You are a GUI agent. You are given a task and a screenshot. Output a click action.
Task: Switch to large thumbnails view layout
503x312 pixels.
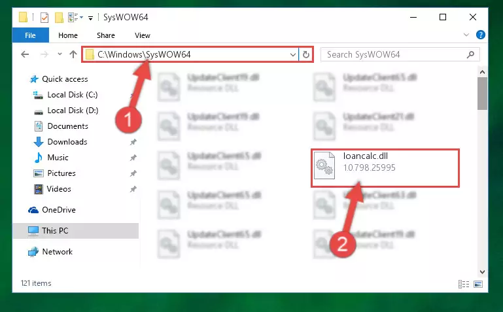tap(478, 284)
